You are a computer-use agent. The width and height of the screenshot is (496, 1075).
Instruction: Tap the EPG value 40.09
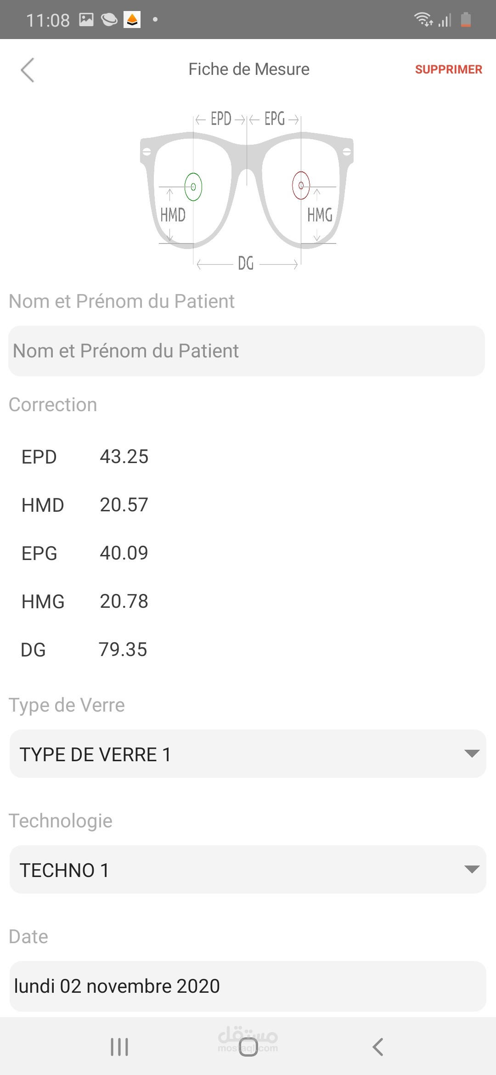click(x=124, y=553)
